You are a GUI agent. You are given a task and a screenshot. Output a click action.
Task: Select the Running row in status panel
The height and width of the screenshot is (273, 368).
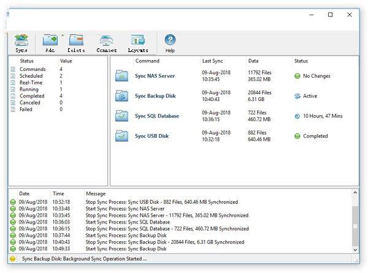pos(29,89)
